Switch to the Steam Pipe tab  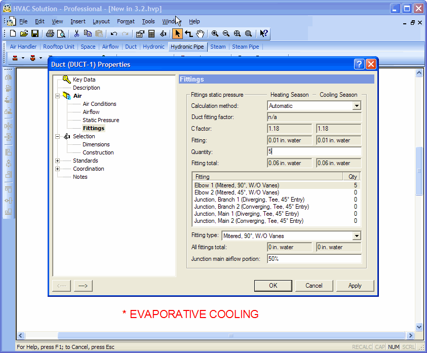245,47
